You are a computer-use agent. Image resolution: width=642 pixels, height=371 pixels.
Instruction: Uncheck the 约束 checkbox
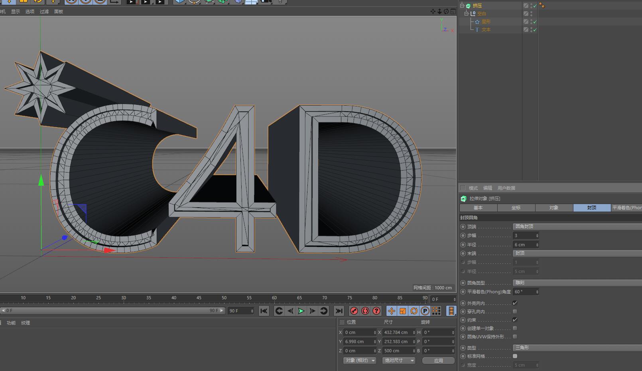[515, 320]
